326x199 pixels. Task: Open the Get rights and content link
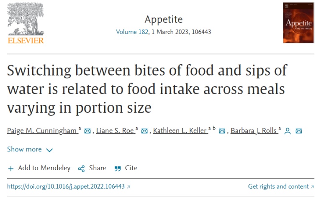pos(278,186)
